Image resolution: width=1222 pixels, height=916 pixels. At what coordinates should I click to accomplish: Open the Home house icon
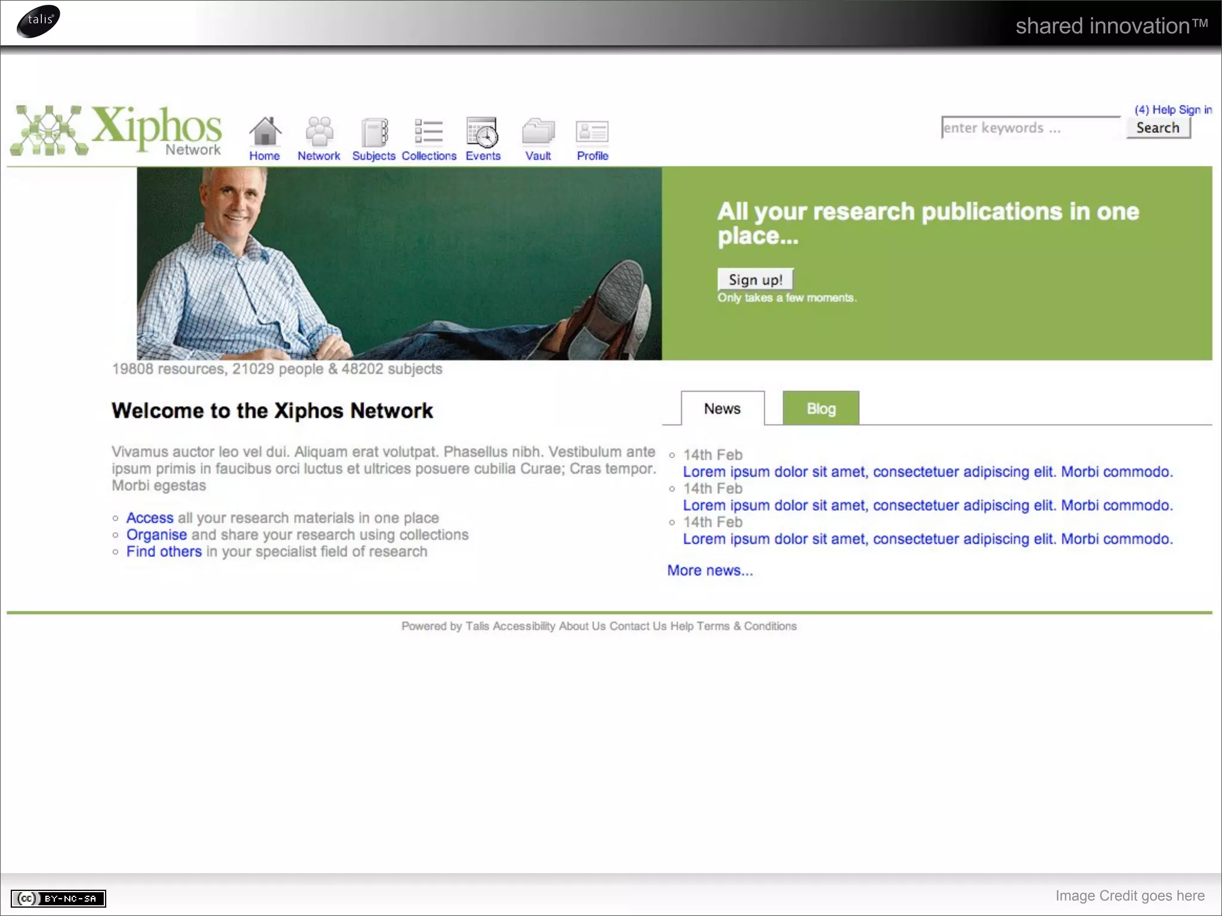pyautogui.click(x=265, y=131)
